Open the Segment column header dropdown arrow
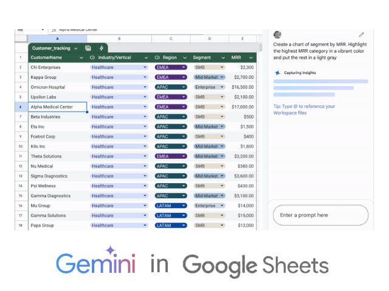The image size is (389, 291). click(x=223, y=58)
